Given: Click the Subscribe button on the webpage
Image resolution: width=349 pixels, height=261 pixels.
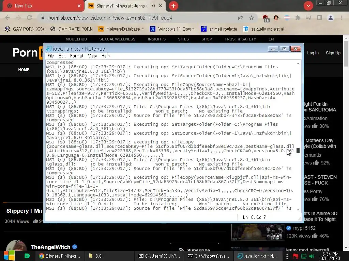Looking at the screenshot, I should 194,247.
